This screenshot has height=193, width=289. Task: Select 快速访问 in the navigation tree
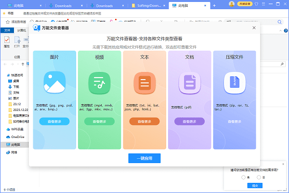(x=17, y=75)
